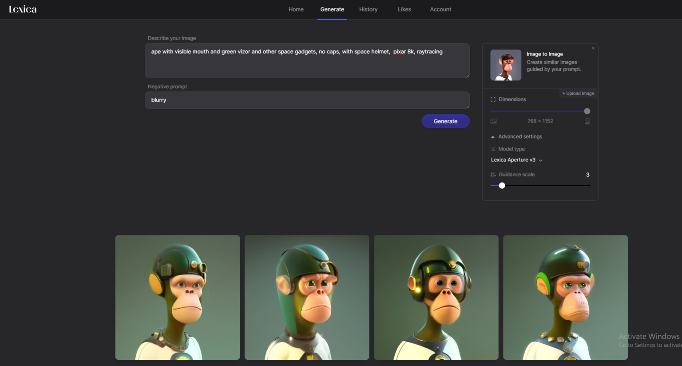Click into the Negative prompt field
This screenshot has height=366, width=682.
[x=307, y=100]
